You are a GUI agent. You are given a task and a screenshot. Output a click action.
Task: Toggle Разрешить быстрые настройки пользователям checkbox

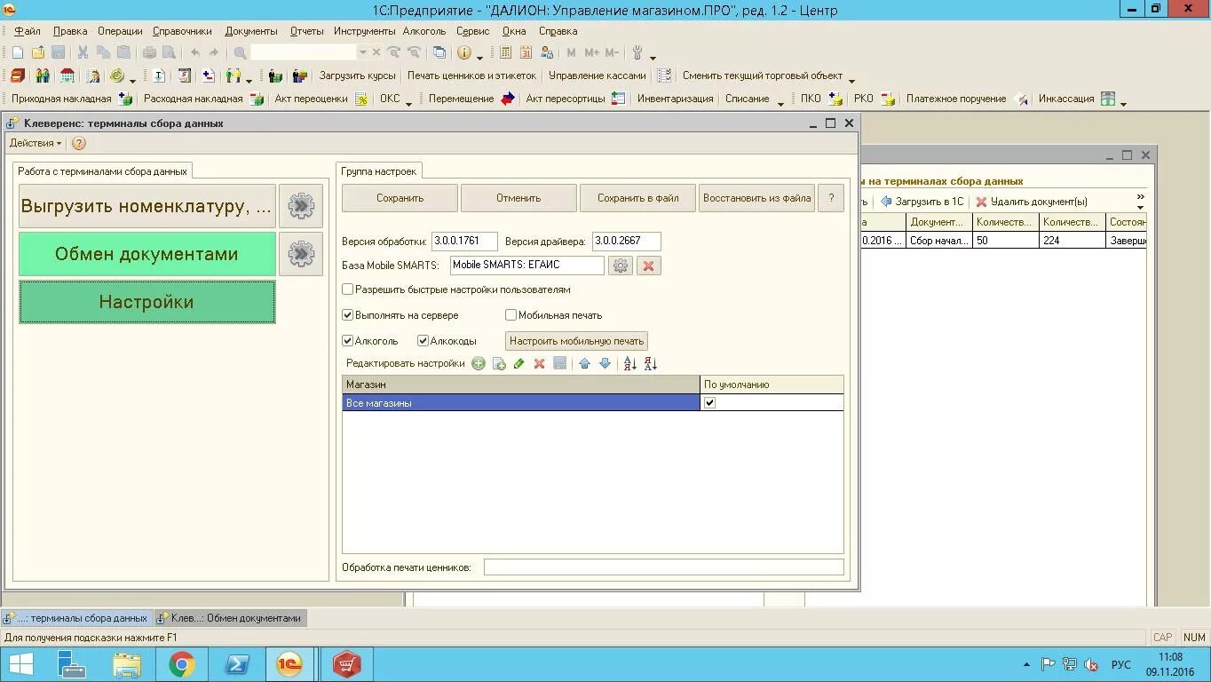(348, 289)
